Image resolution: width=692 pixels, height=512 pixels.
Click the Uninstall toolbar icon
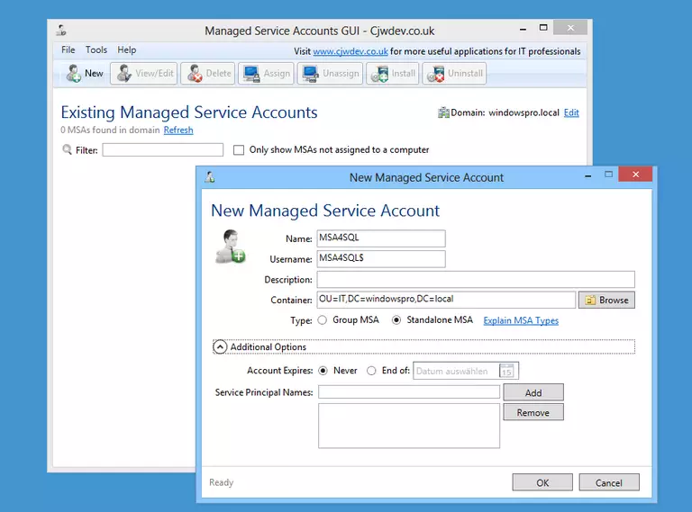(x=435, y=74)
